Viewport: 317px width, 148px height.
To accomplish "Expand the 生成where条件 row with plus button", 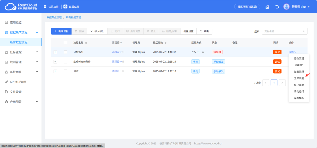I will click(55, 62).
